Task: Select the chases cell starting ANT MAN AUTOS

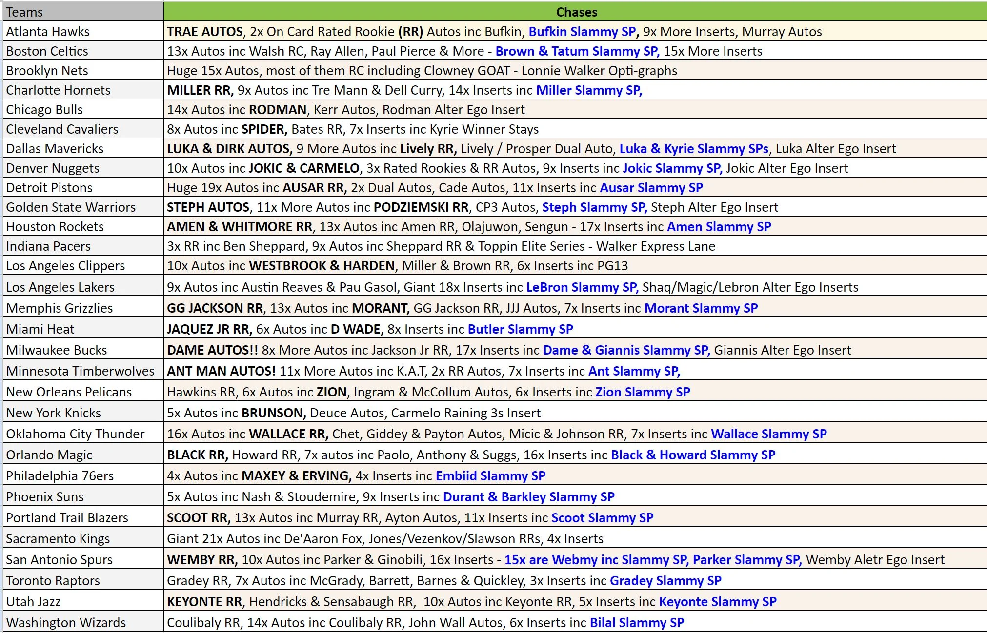Action: point(575,370)
